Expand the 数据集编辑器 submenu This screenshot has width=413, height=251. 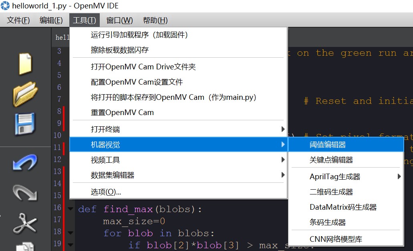point(179,175)
